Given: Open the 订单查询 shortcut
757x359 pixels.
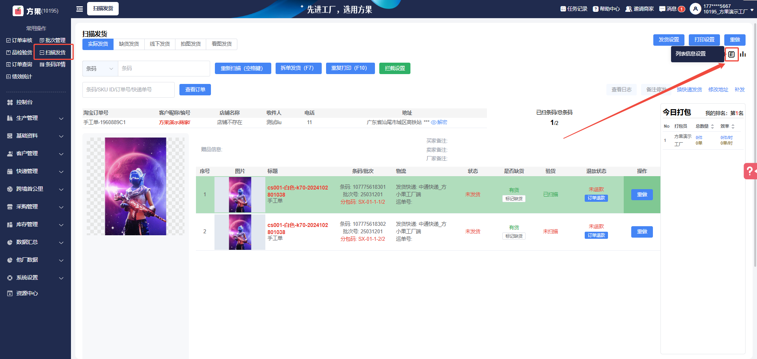Looking at the screenshot, I should coord(19,64).
